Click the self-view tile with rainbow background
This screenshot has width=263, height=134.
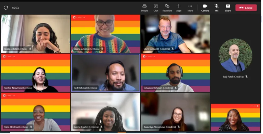coord(235,117)
